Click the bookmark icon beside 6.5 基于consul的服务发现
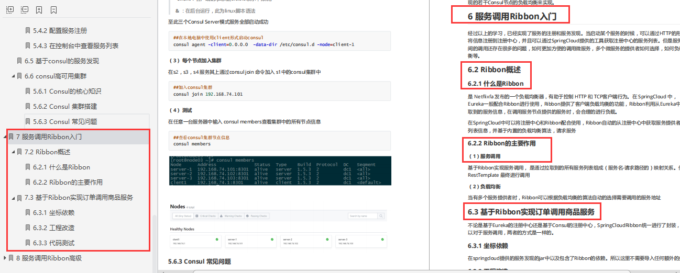This screenshot has height=273, width=680. [19, 61]
